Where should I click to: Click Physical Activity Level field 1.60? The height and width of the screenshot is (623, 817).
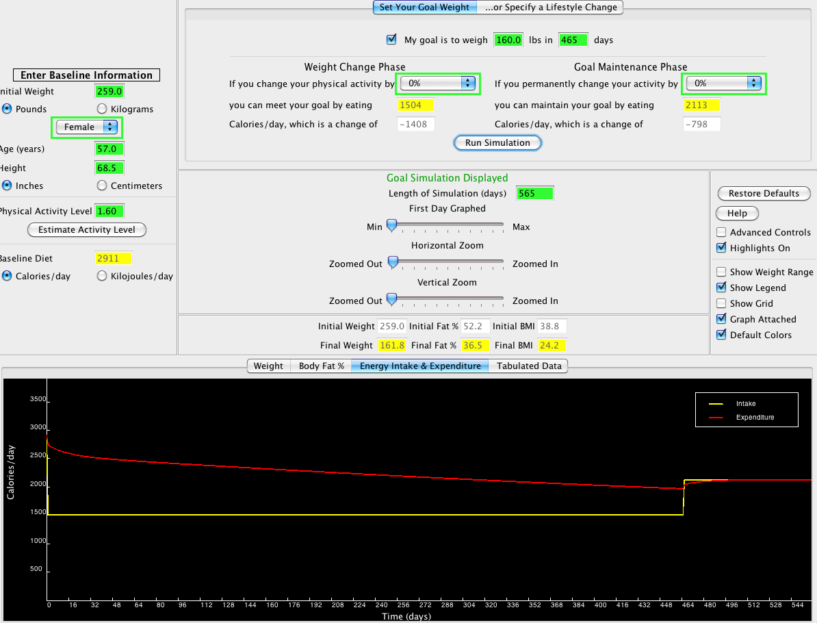[x=109, y=211]
